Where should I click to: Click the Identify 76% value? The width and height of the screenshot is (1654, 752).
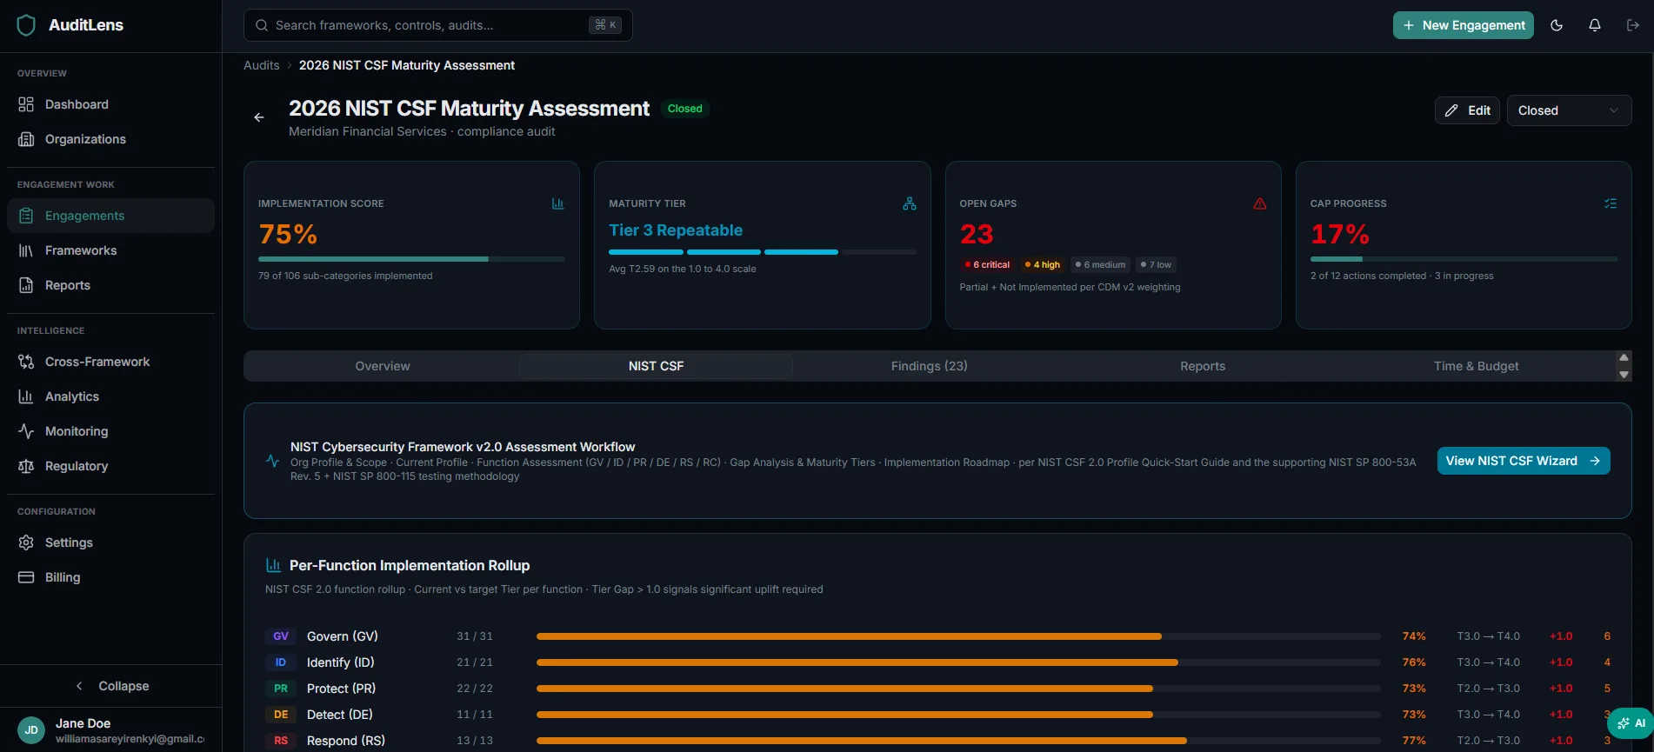pos(1414,662)
